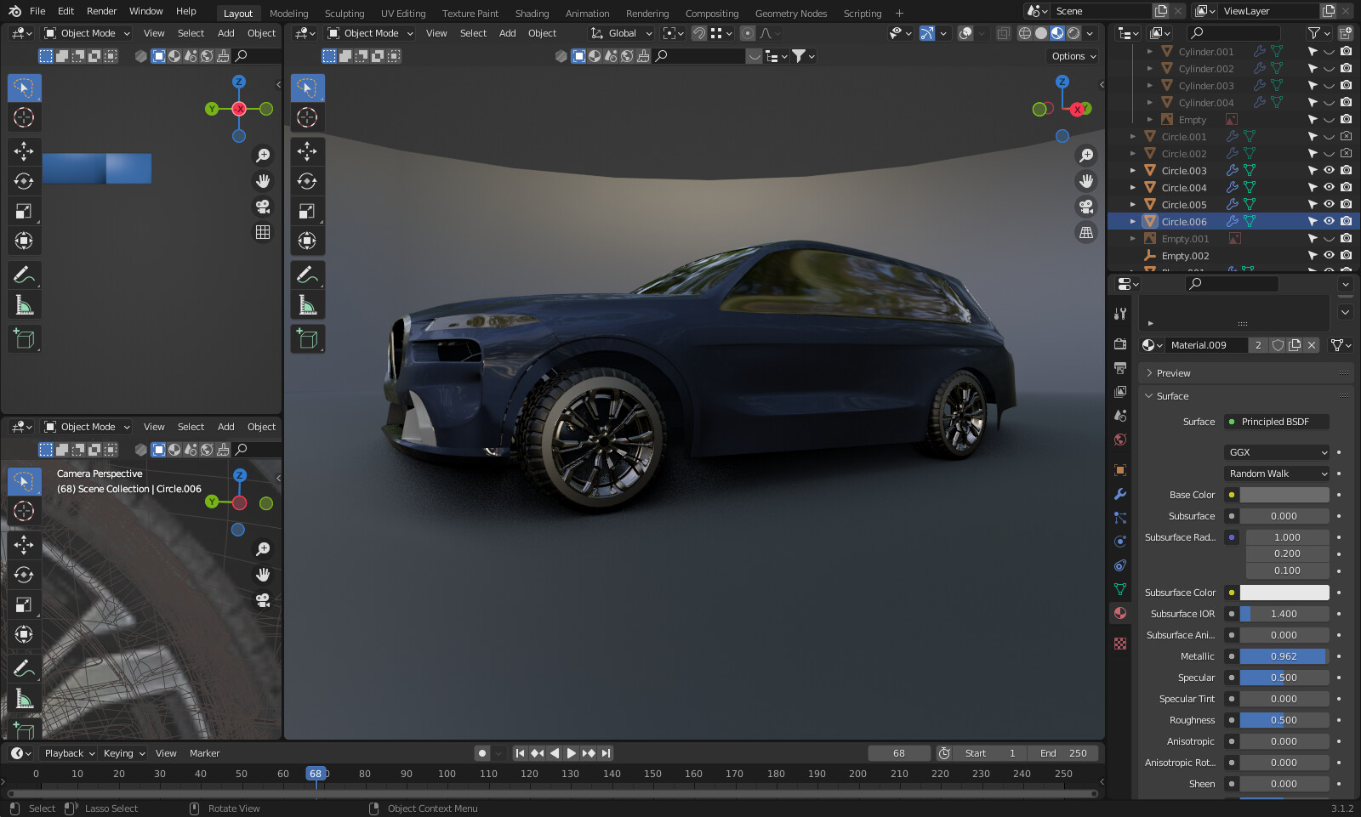Open the GGX distribution dropdown

click(x=1277, y=452)
